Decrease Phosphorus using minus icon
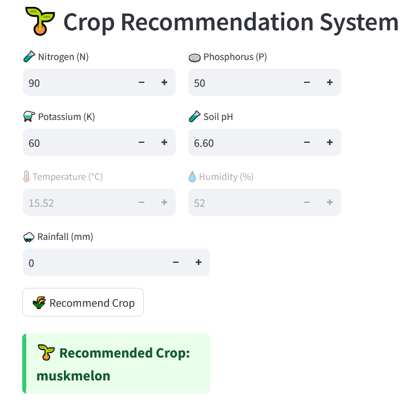420x405 pixels. [307, 83]
